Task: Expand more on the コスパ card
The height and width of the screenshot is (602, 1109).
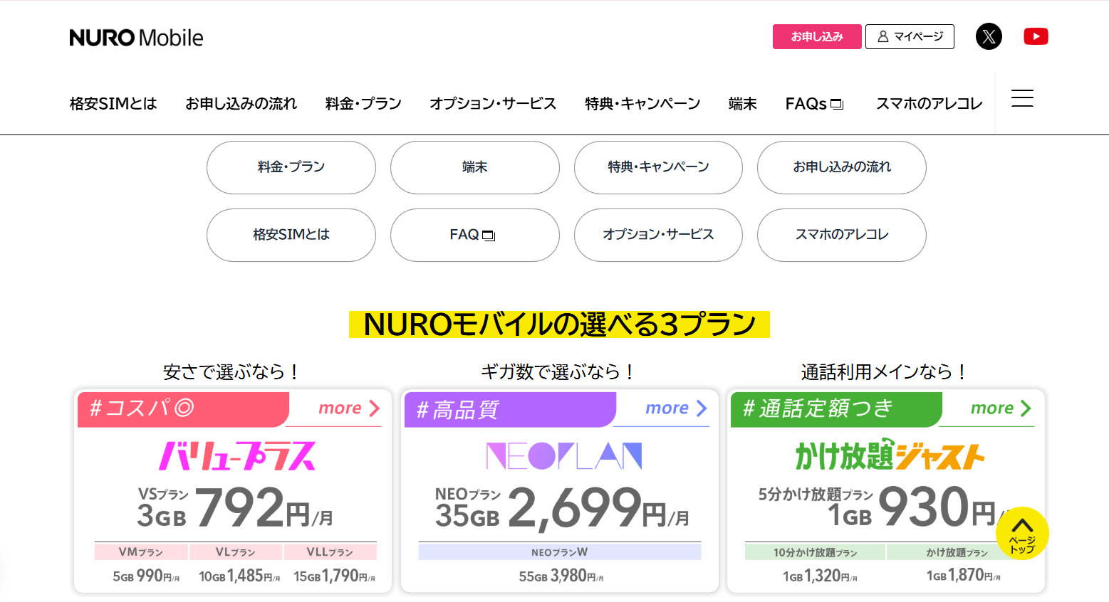Action: [x=348, y=408]
